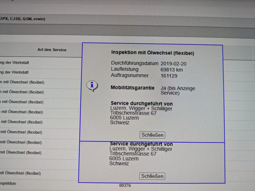Viewport: 255px width, 191px height.
Task: Click "Service durchgeführt von" heading in lower dialog
Action: (x=141, y=144)
